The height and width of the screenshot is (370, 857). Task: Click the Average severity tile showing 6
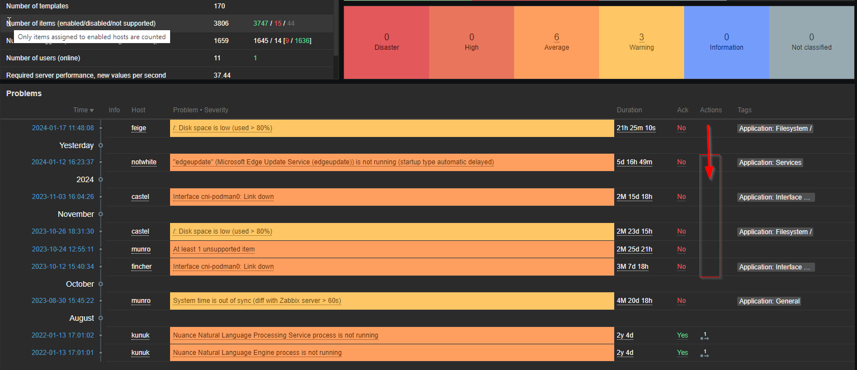coord(556,42)
